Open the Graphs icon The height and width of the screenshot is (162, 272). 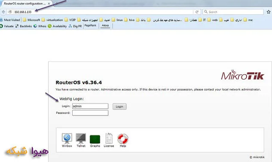(x=95, y=141)
